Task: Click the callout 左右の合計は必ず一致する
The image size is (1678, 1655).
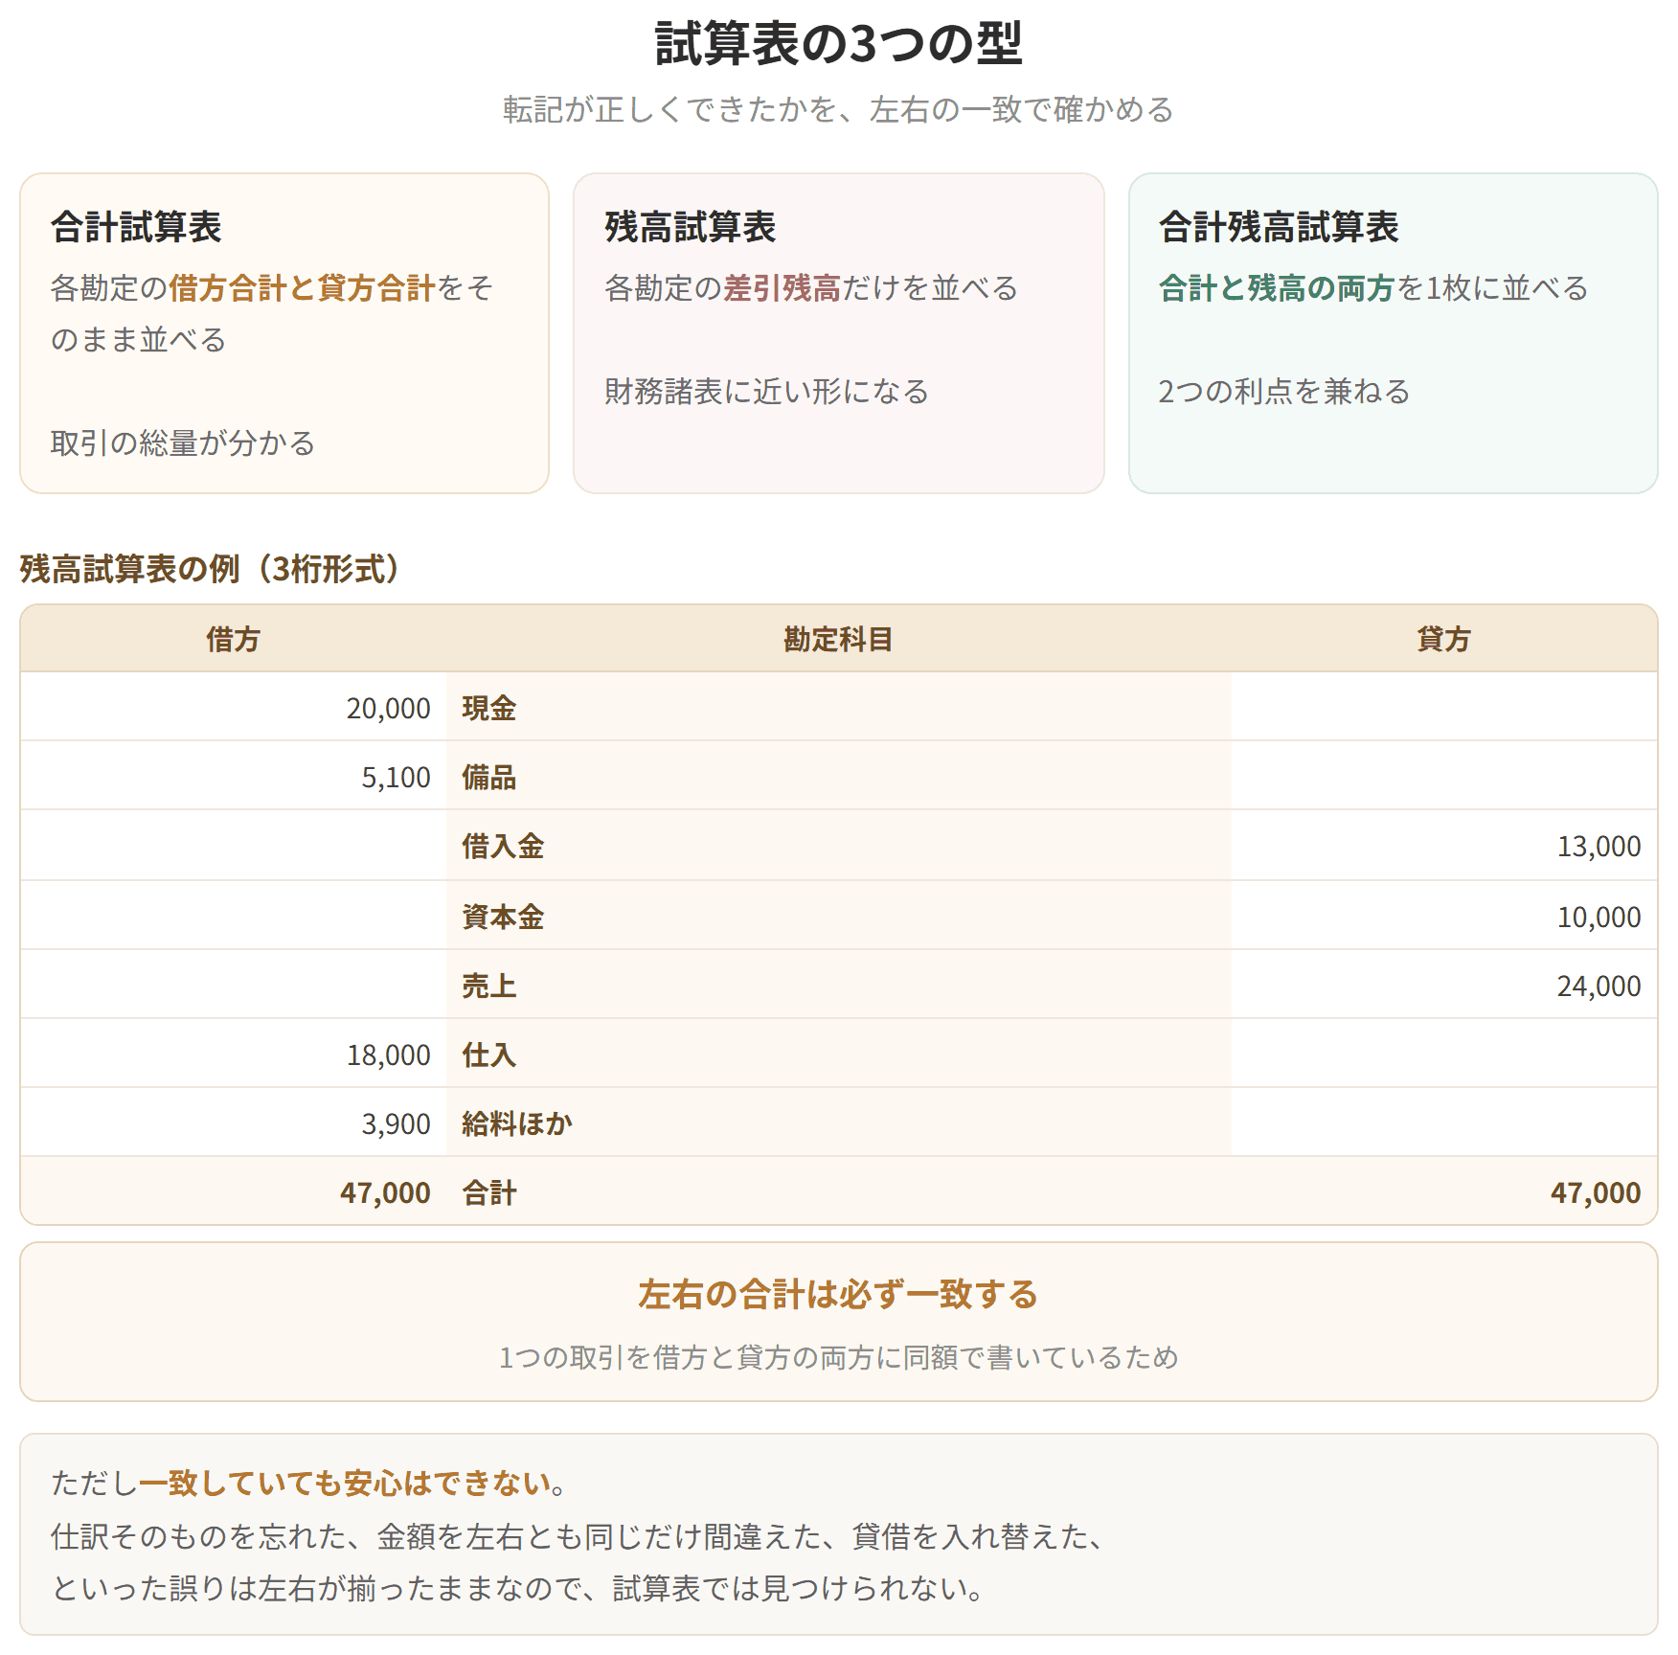Action: (839, 1294)
